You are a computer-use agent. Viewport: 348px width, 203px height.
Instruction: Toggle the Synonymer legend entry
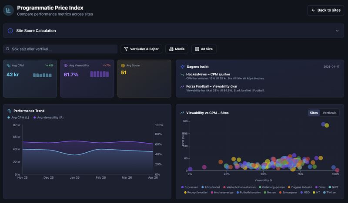288,193
